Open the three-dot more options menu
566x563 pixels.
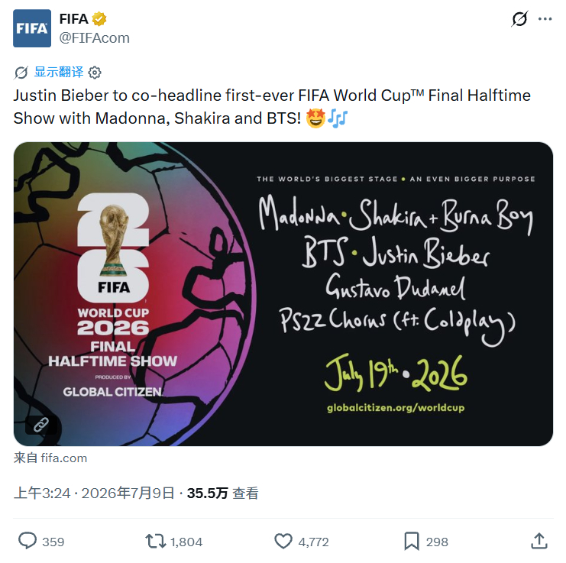[x=545, y=19]
